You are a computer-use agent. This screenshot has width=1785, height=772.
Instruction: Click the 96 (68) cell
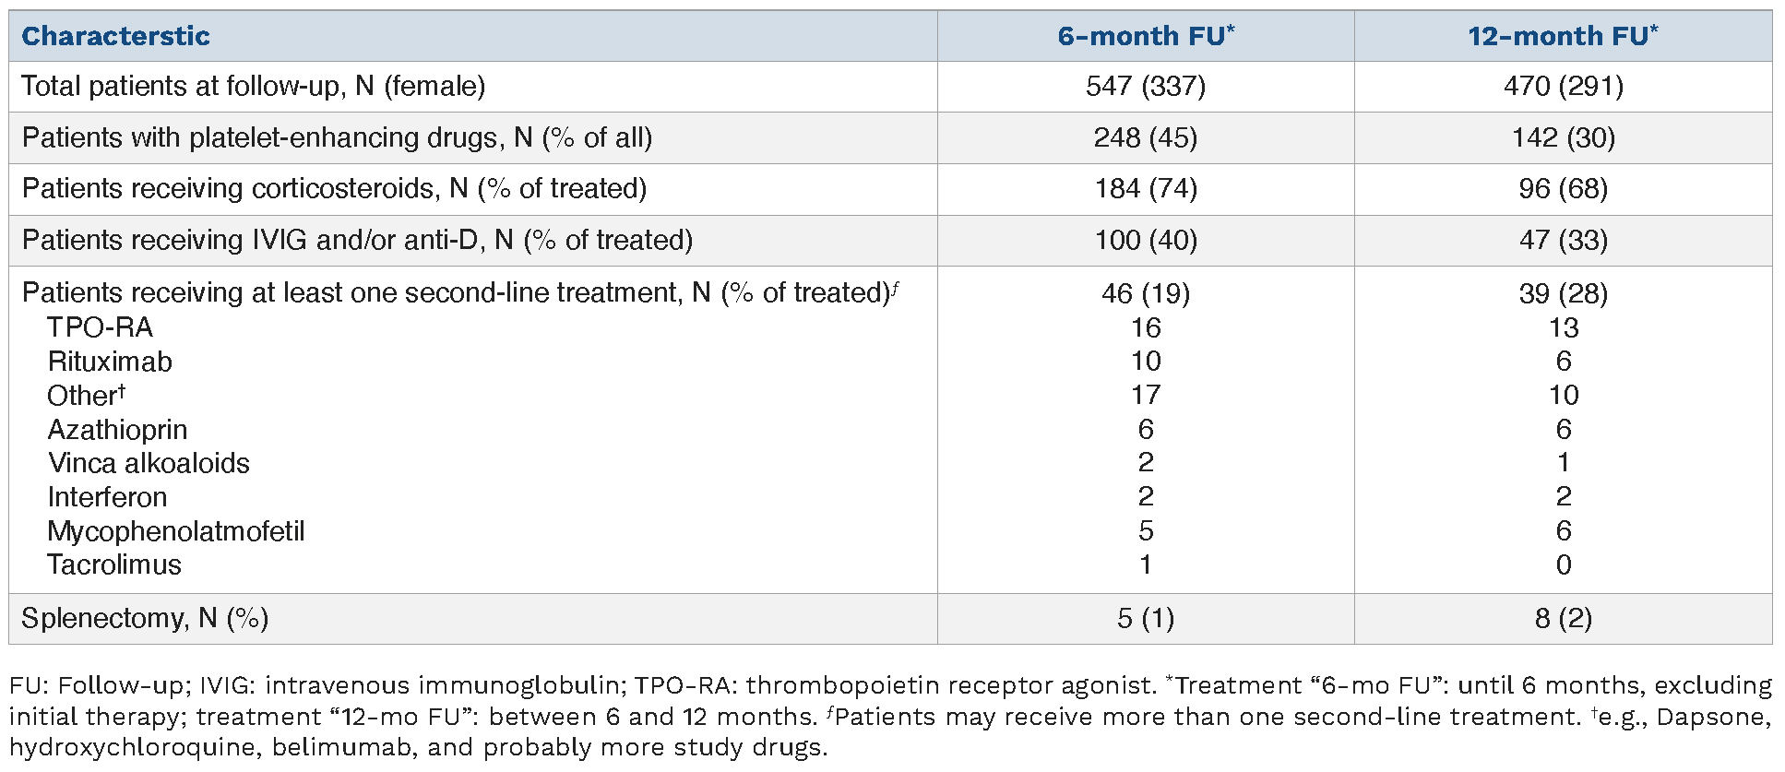tap(1563, 189)
